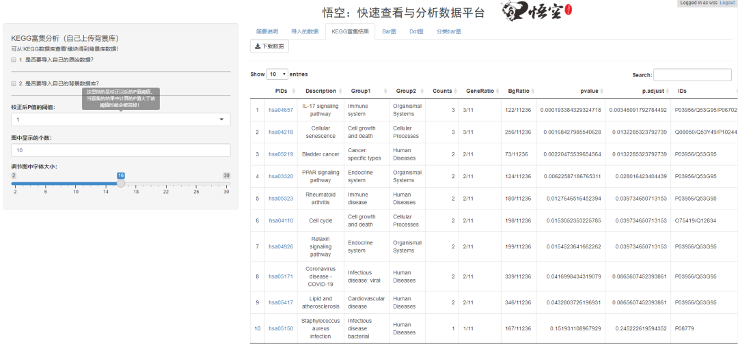Sort by Description column sort icon
The image size is (738, 344).
coord(340,91)
